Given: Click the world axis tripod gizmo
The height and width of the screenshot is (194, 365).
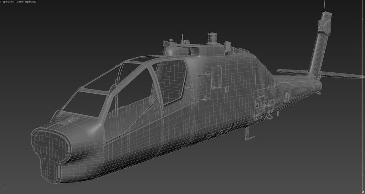Looking at the screenshot, I should coord(4,187).
